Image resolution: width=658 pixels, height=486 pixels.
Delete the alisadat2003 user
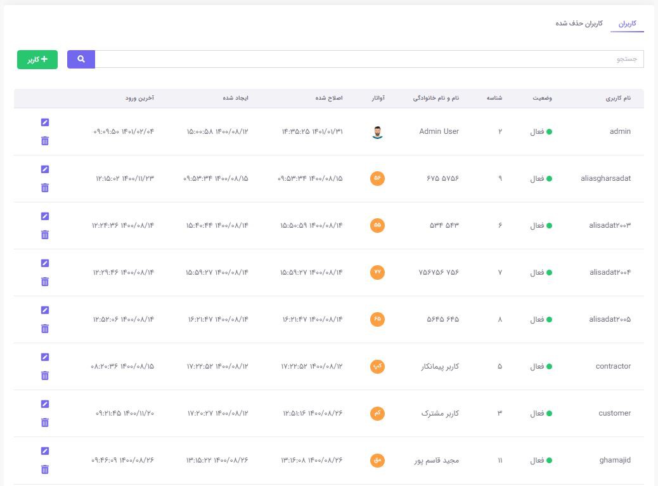(44, 235)
